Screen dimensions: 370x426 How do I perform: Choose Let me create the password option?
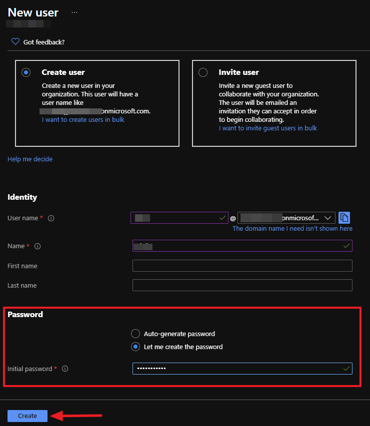pos(135,347)
